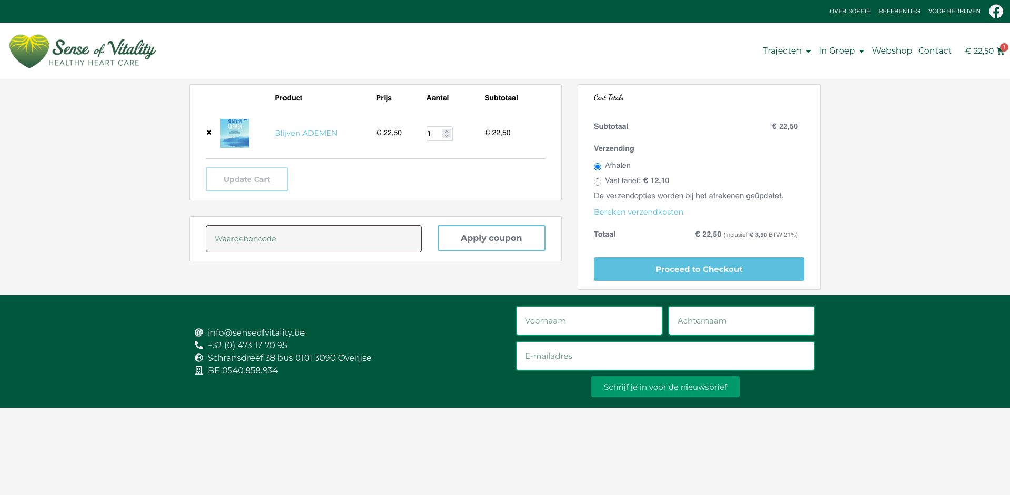The width and height of the screenshot is (1010, 495).
Task: Click the BE 0540.858.934 text
Action: [x=243, y=370]
